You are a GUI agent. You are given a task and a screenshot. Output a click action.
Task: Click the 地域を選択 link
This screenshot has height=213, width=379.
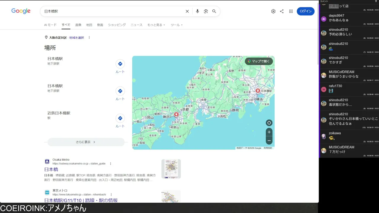[x=77, y=38]
